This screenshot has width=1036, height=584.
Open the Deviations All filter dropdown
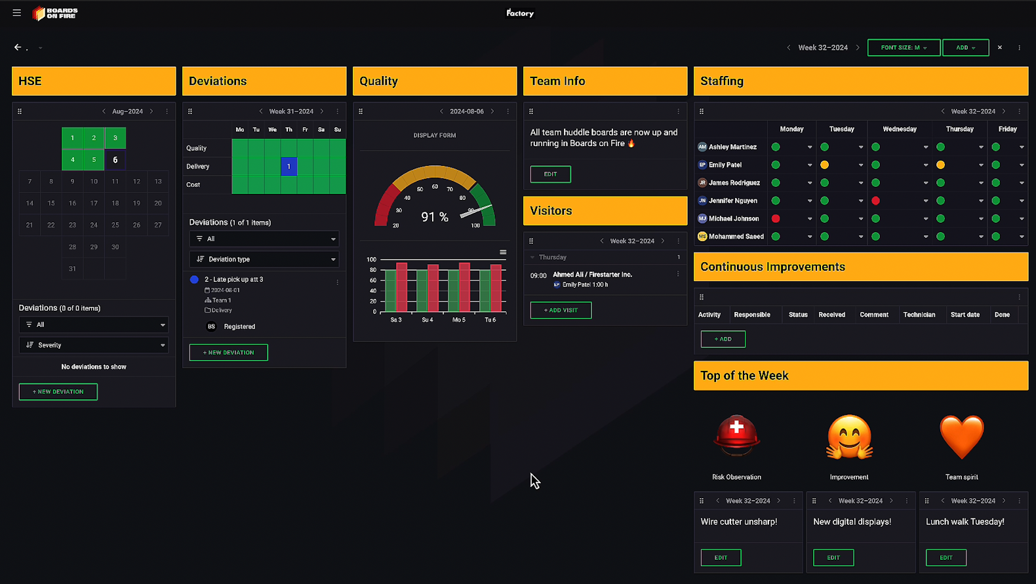click(x=264, y=239)
